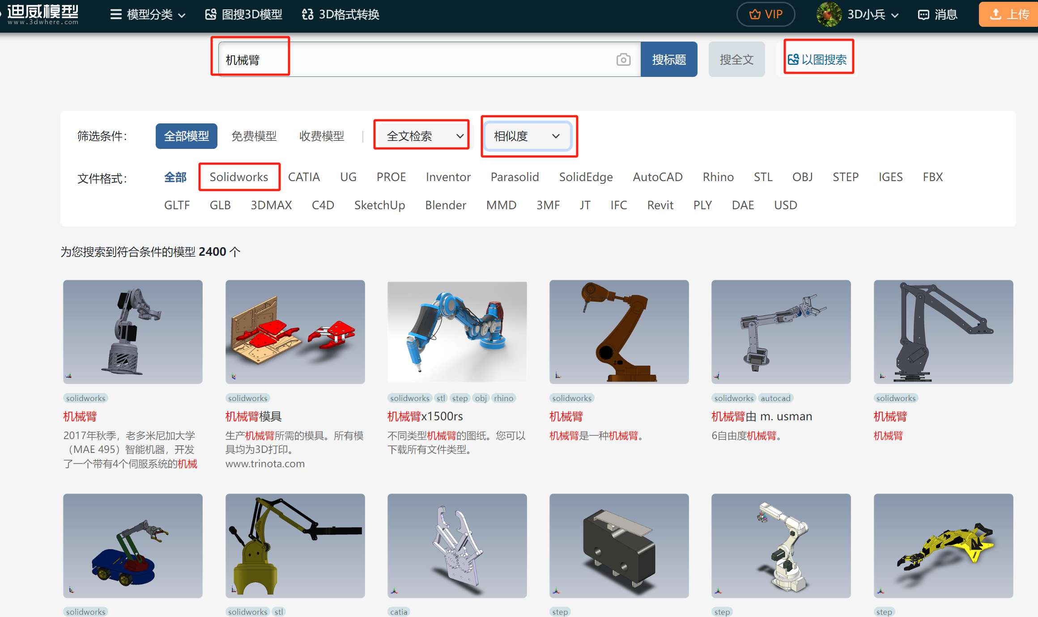Image resolution: width=1038 pixels, height=617 pixels.
Task: Select the 全部模型 filter option
Action: [x=186, y=136]
